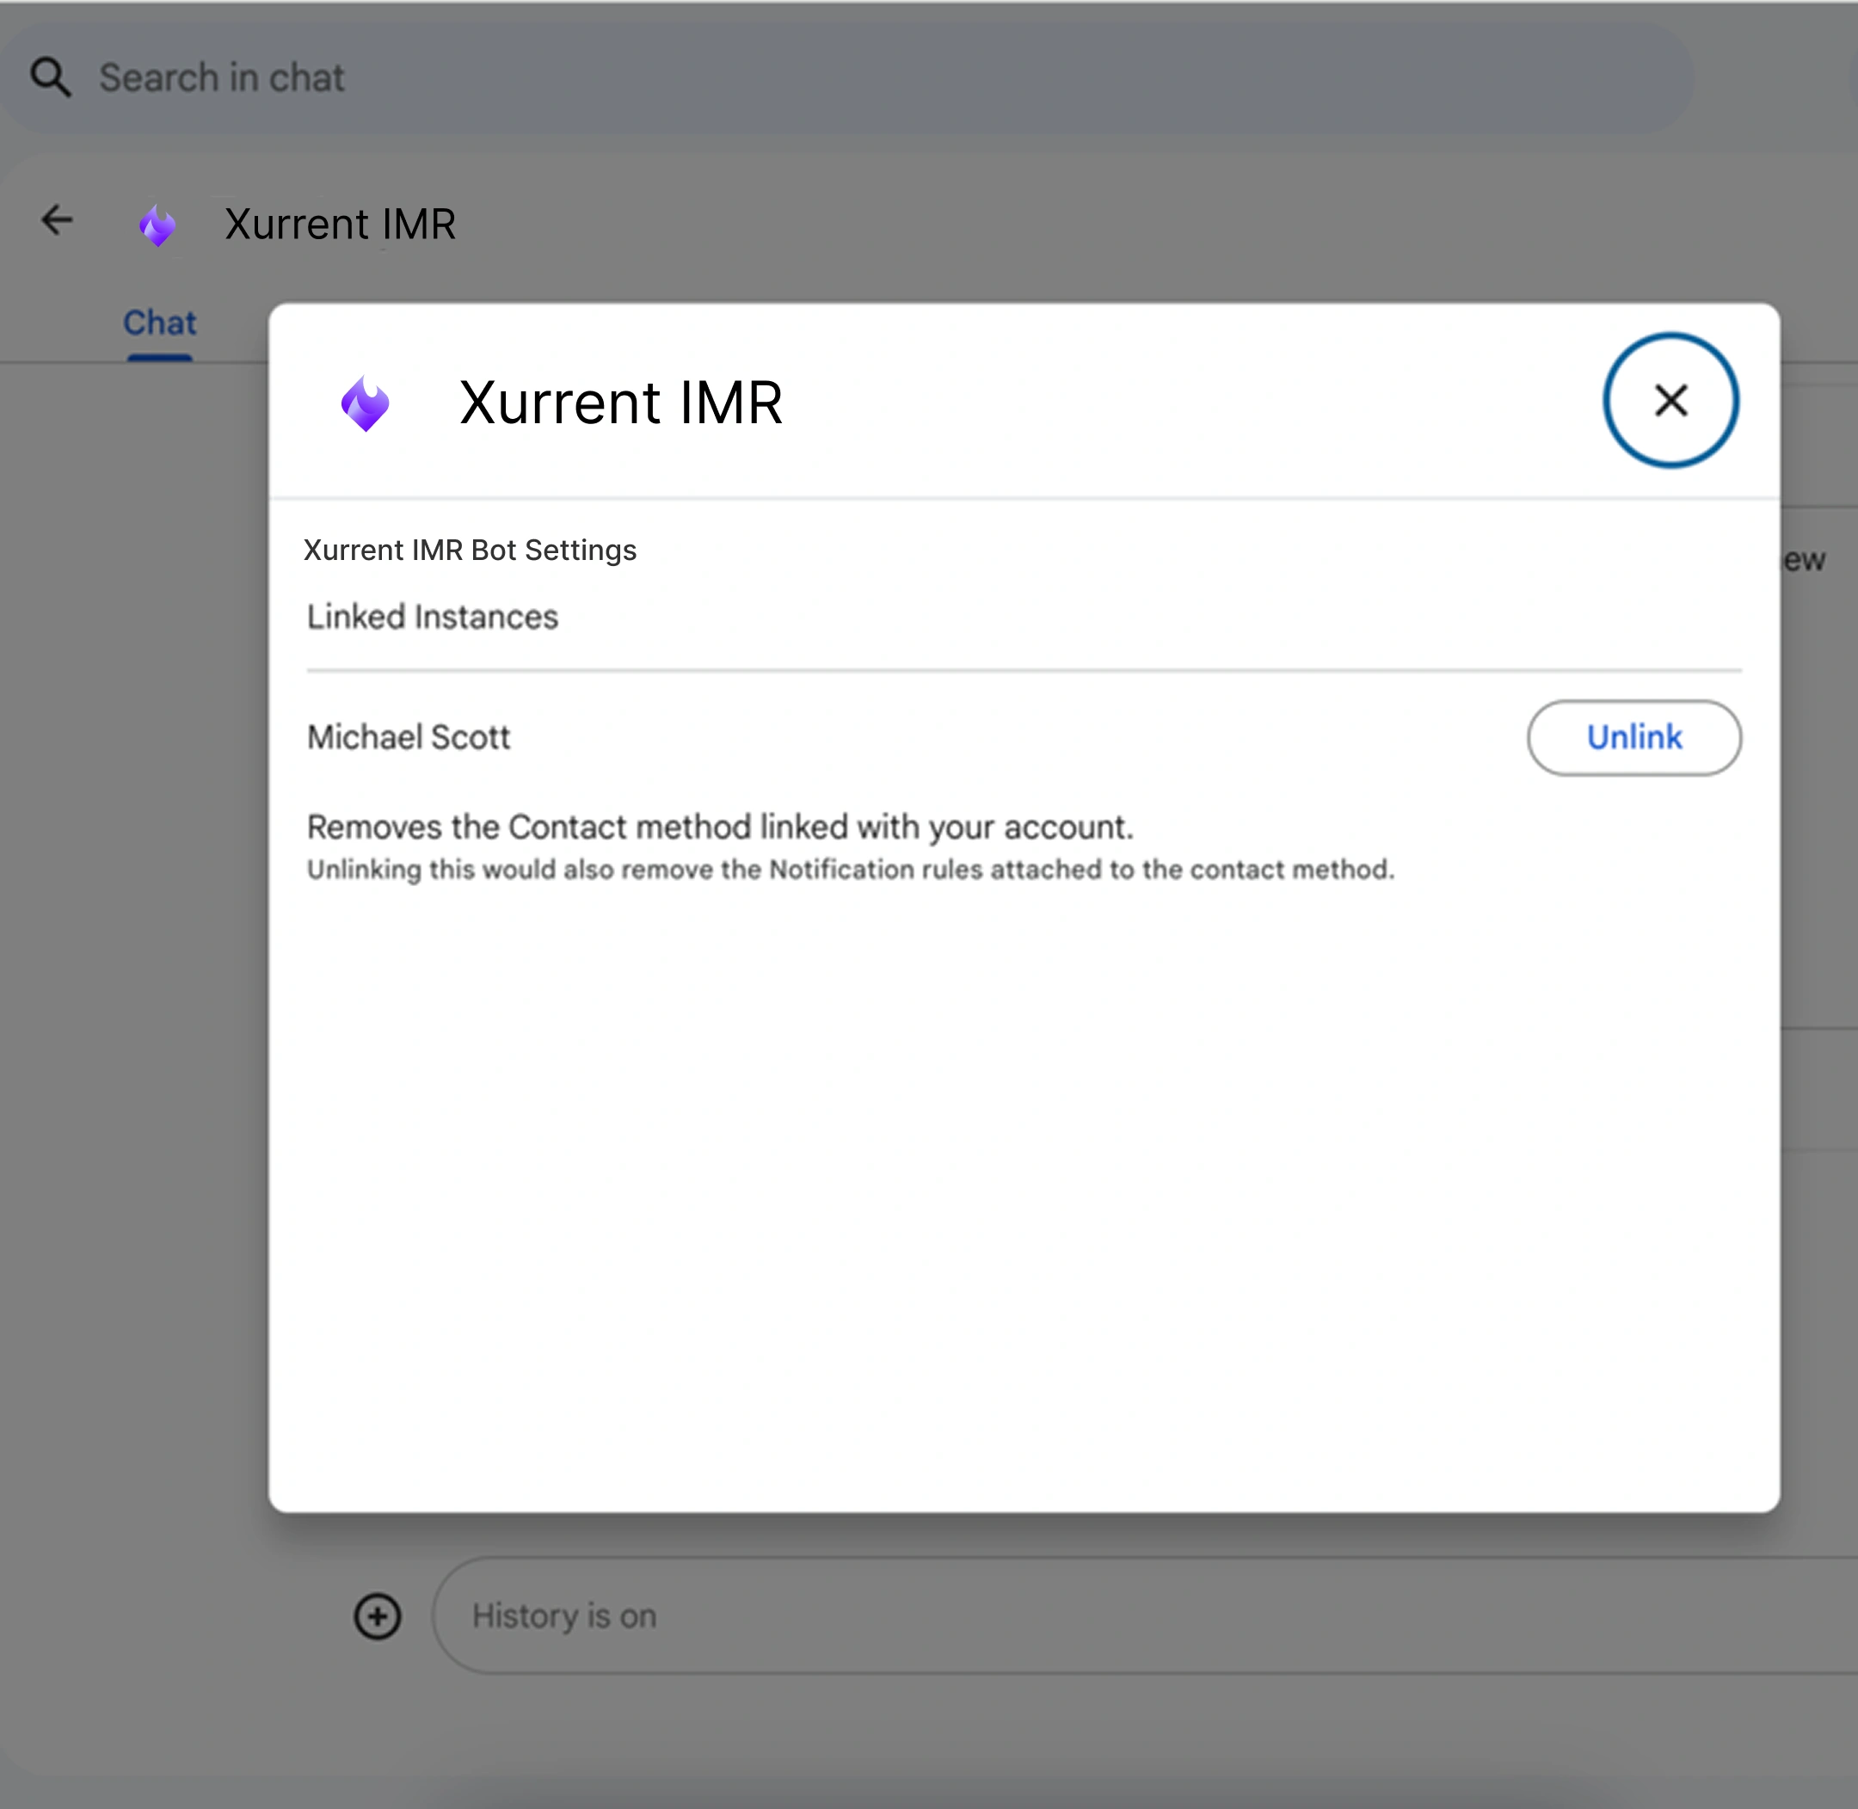1858x1809 pixels.
Task: Close the Xurrent IMR settings dialog
Action: point(1670,400)
